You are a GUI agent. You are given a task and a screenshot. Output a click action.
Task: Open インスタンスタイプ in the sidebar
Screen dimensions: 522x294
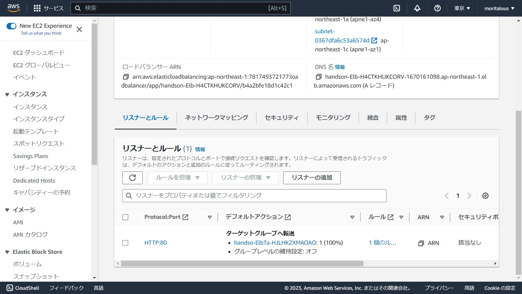tap(39, 119)
